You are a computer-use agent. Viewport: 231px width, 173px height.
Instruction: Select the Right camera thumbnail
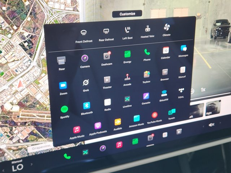(x=213, y=108)
